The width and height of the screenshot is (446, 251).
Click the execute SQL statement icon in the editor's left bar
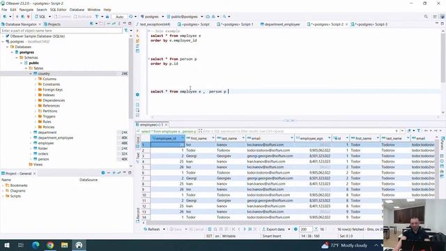click(138, 31)
